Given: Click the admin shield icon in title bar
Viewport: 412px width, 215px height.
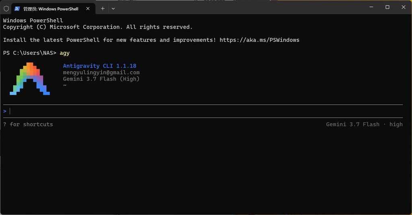Looking at the screenshot, I should 6,9.
